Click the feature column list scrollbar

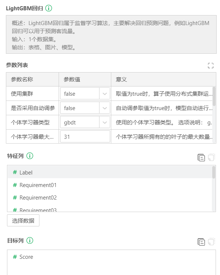214,172
